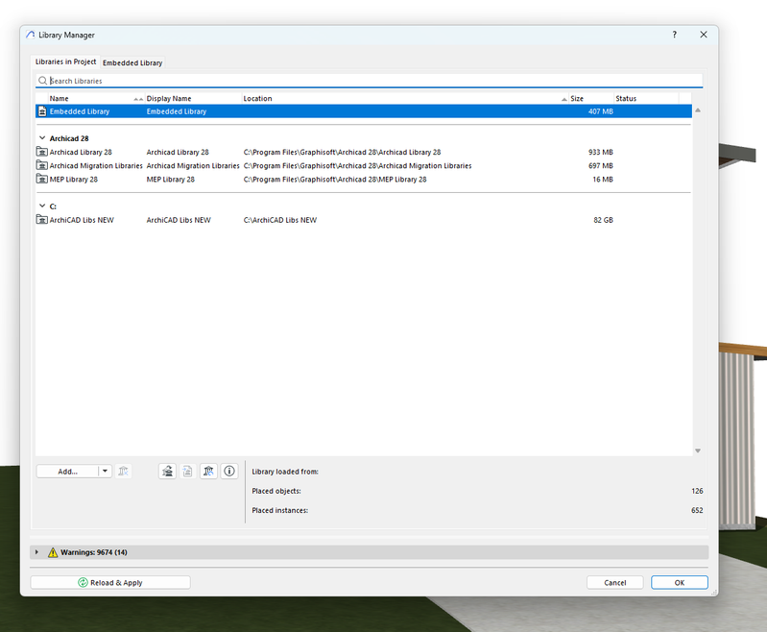Click the Cancel button
This screenshot has width=767, height=632.
point(615,583)
